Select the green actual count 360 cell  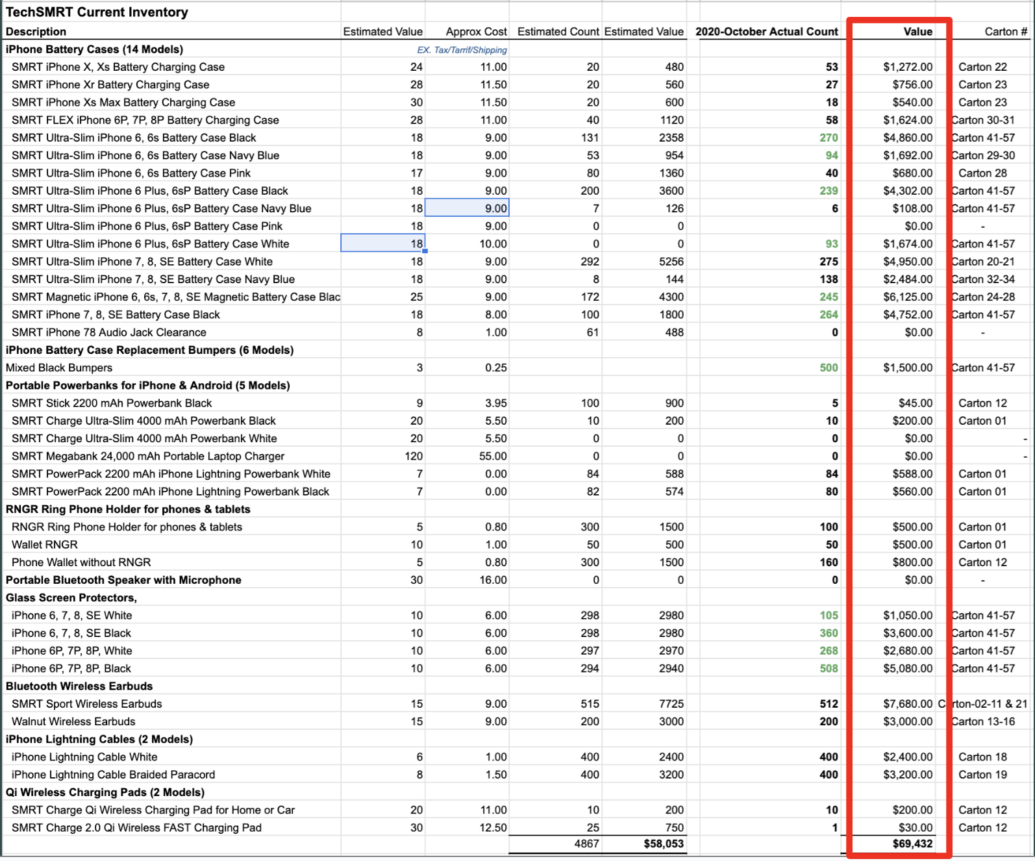(829, 633)
